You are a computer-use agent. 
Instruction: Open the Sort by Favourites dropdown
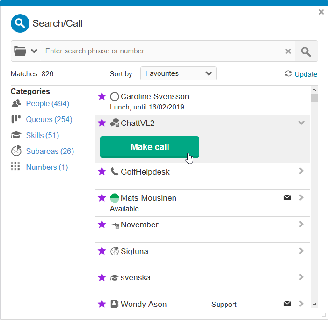point(178,73)
